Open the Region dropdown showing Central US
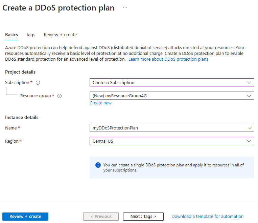This screenshot has height=223, width=258. coord(169,141)
